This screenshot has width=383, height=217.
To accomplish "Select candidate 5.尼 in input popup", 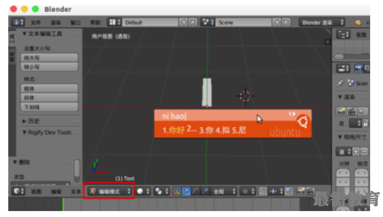I will coord(239,130).
